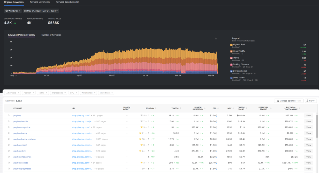
Task: Open 'playboy magazine' keyword link
Action: pyautogui.click(x=22, y=127)
